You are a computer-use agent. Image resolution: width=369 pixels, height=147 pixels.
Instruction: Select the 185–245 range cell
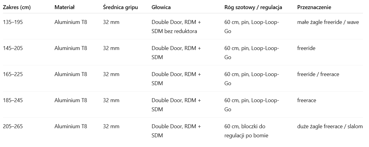[13, 100]
